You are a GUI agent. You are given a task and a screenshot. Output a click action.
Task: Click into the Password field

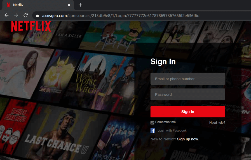188,94
